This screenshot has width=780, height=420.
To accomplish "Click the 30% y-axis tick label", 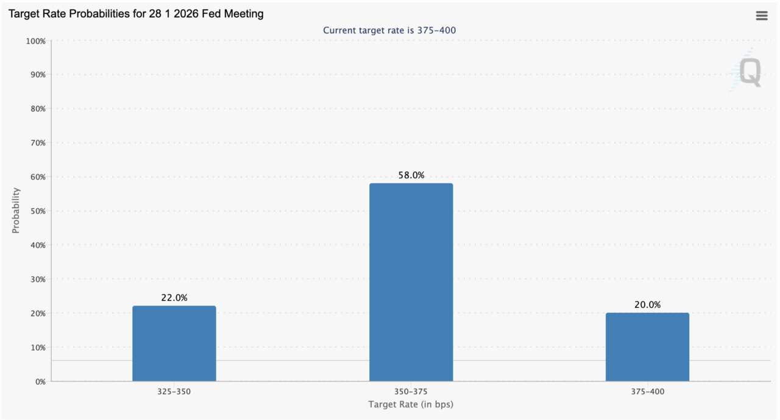I will (x=37, y=279).
